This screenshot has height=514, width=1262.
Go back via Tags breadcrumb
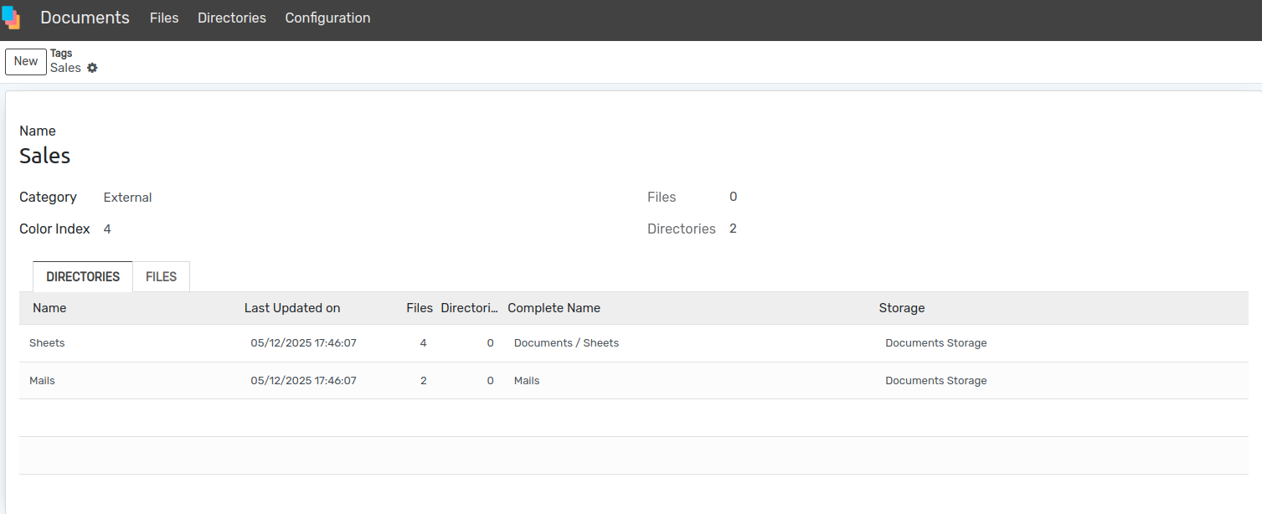tap(61, 53)
